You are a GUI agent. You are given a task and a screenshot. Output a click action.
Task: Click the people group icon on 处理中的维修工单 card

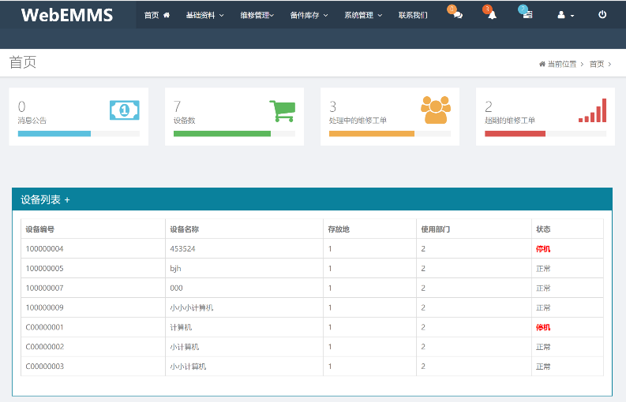[x=436, y=110]
